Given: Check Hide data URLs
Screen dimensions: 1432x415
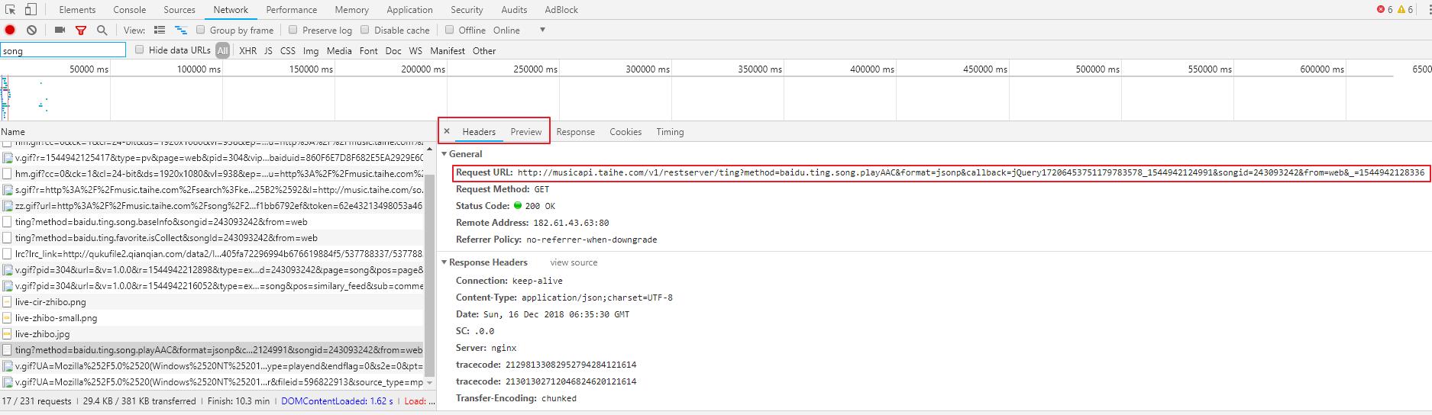Looking at the screenshot, I should click(x=139, y=50).
